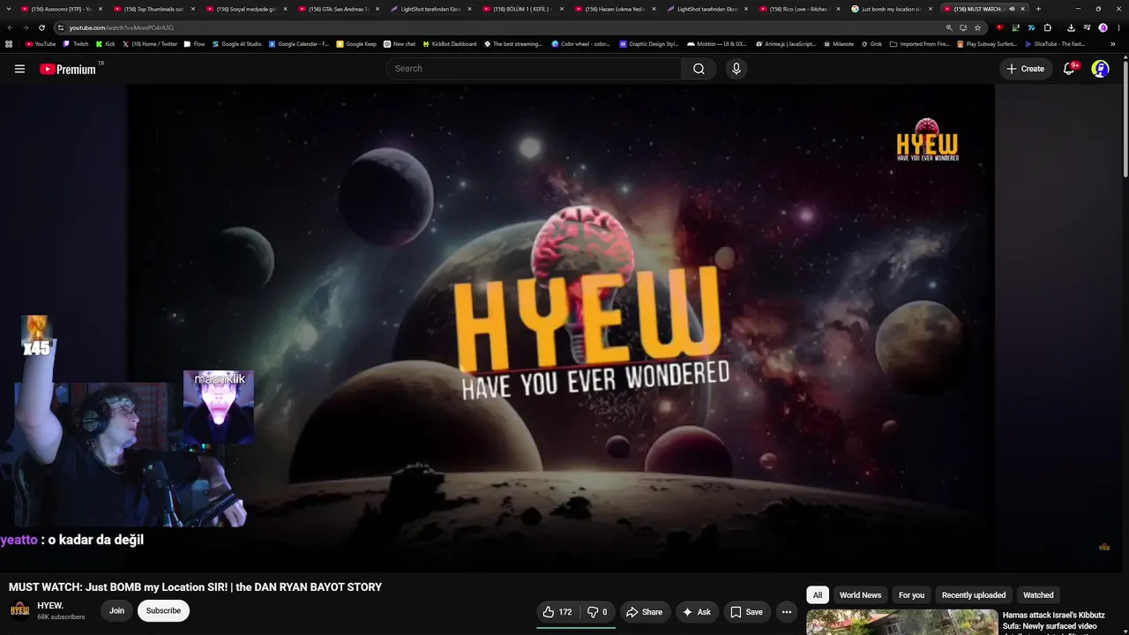Open the notifications bell
The height and width of the screenshot is (635, 1129).
click(x=1069, y=69)
